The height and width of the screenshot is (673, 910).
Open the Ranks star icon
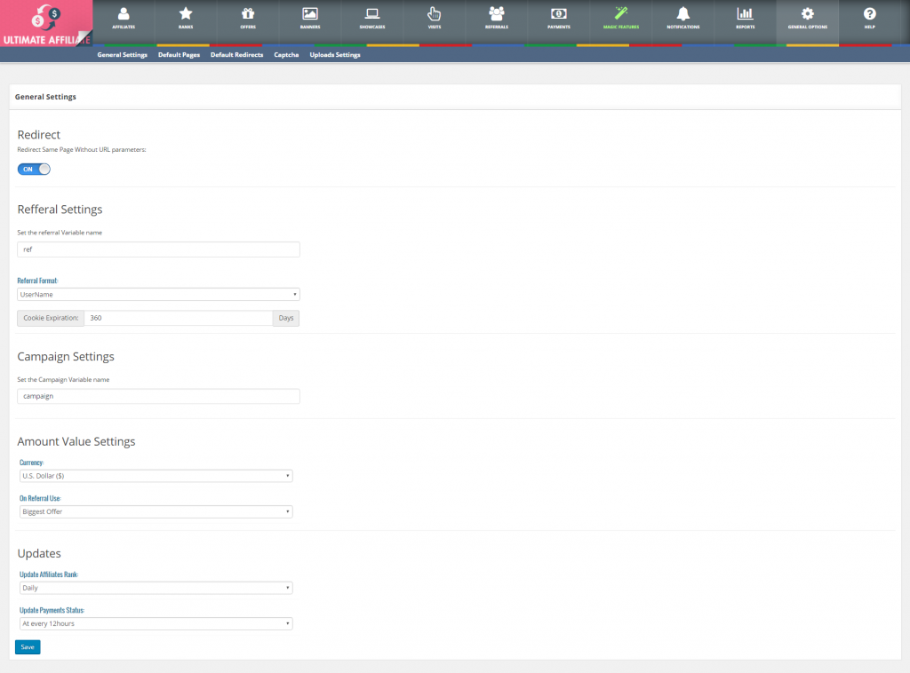(186, 13)
